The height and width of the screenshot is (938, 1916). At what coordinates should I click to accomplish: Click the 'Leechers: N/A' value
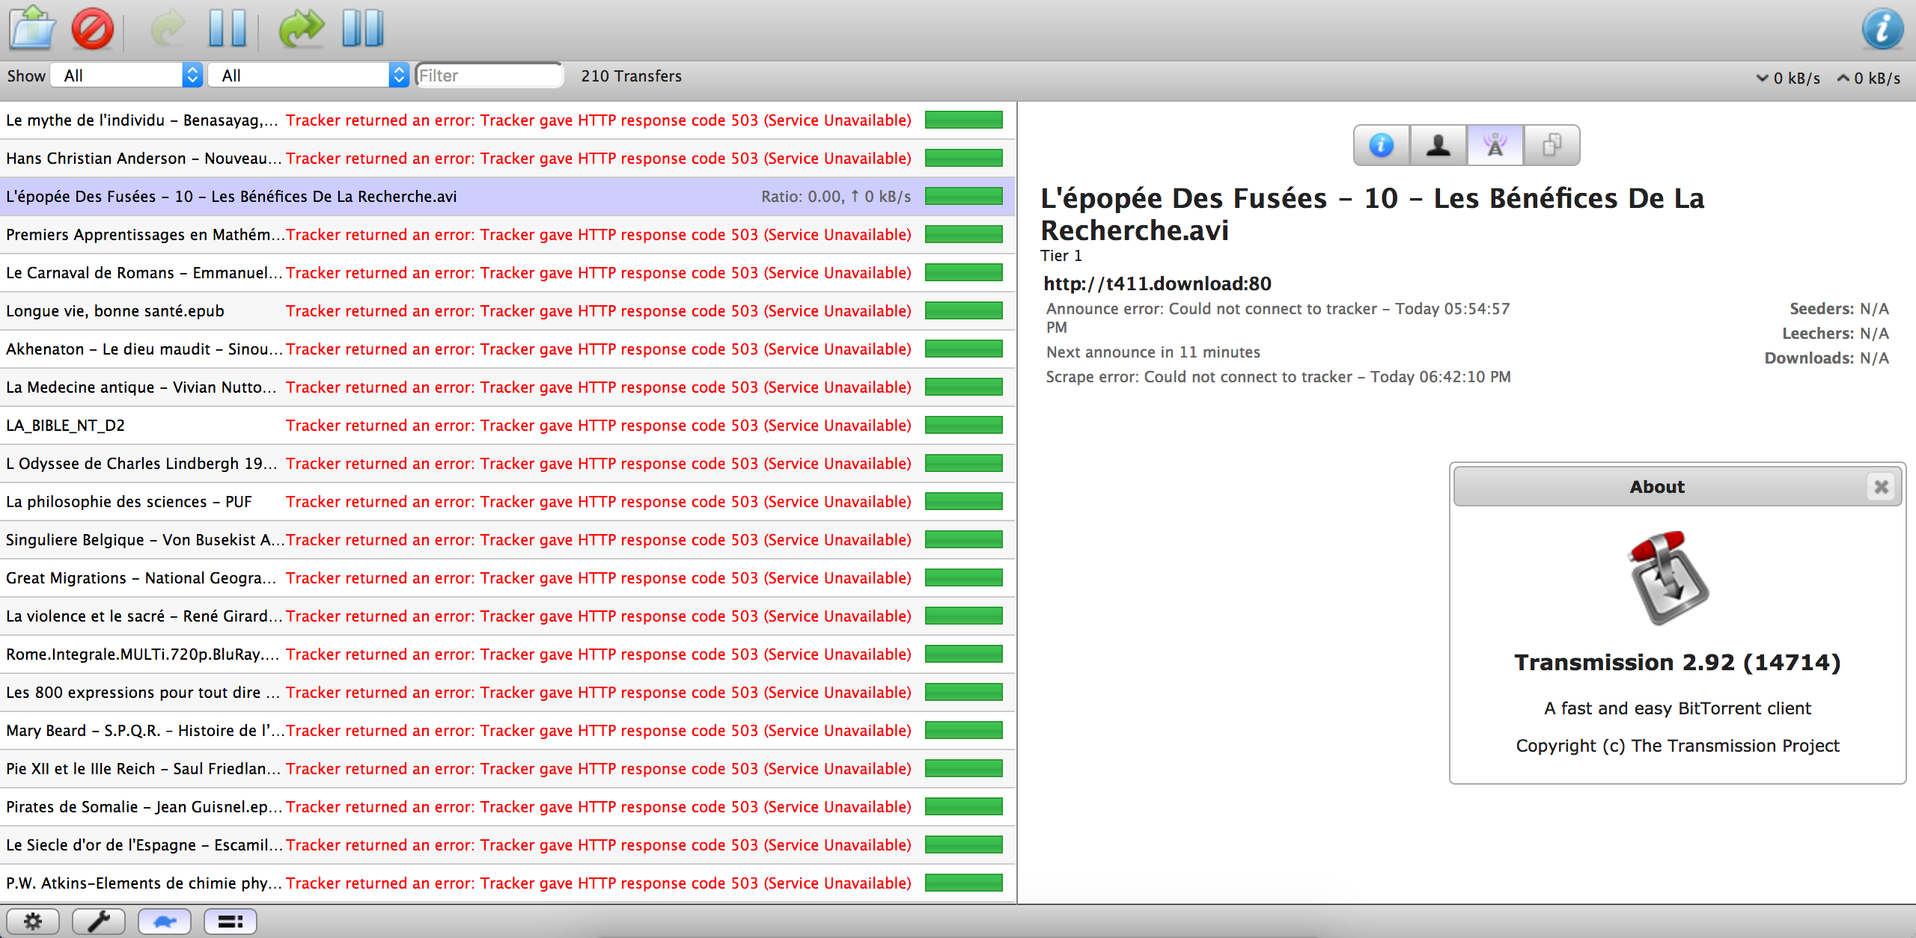coord(1835,334)
